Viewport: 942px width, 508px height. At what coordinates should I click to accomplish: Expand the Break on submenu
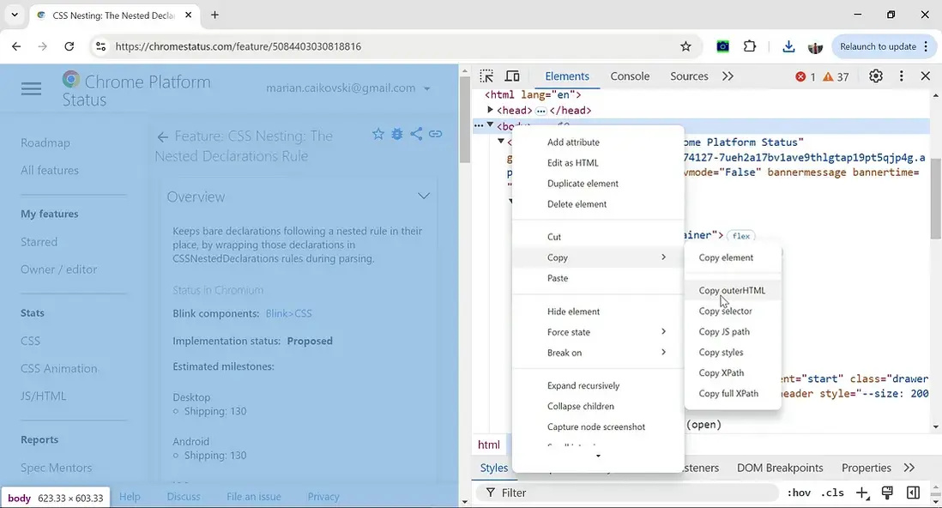[x=598, y=353]
